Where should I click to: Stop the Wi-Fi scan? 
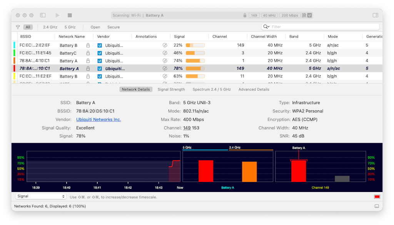pos(70,15)
